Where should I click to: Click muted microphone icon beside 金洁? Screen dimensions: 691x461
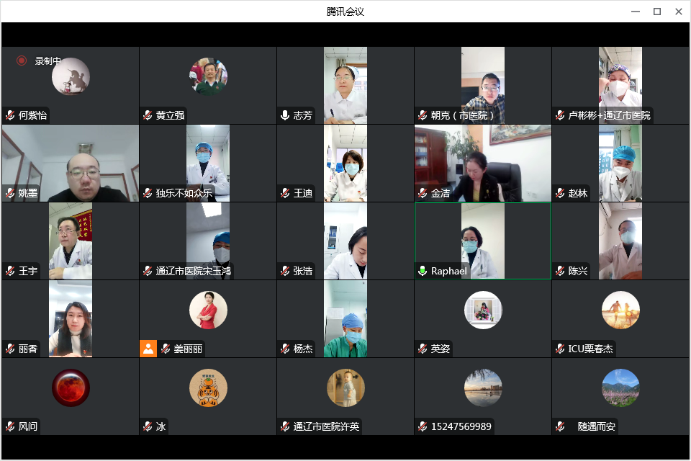423,193
